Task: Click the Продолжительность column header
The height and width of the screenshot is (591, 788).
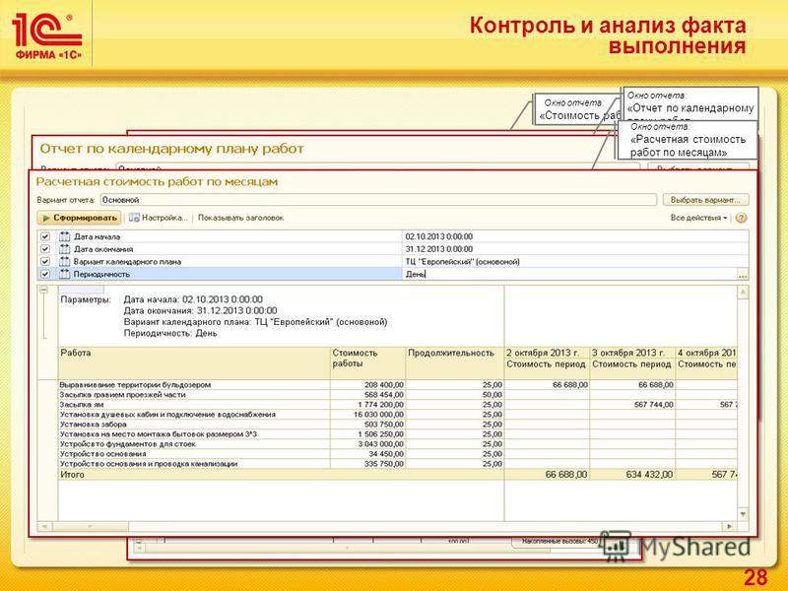Action: point(454,362)
